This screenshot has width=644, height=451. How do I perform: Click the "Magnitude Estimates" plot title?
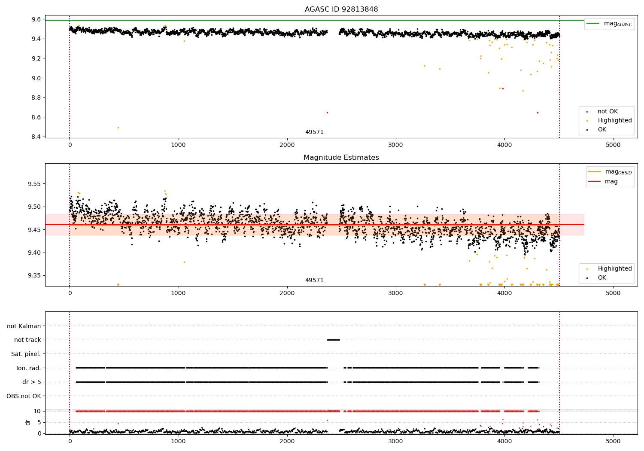point(341,158)
